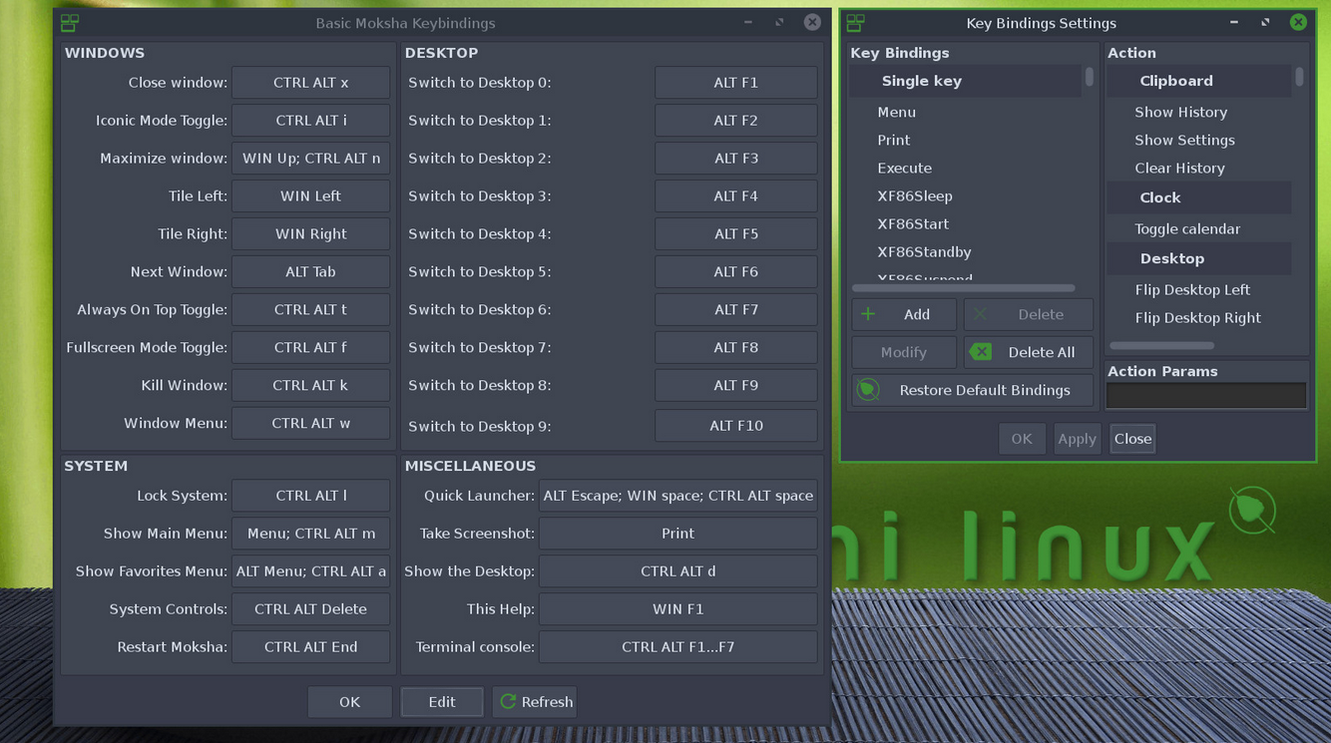
Task: Select Show Settings action
Action: (1199, 141)
